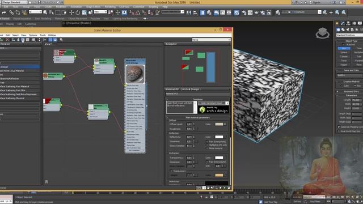Open the Rendering menu in 3ds Max
363x204 pixels.
point(110,7)
